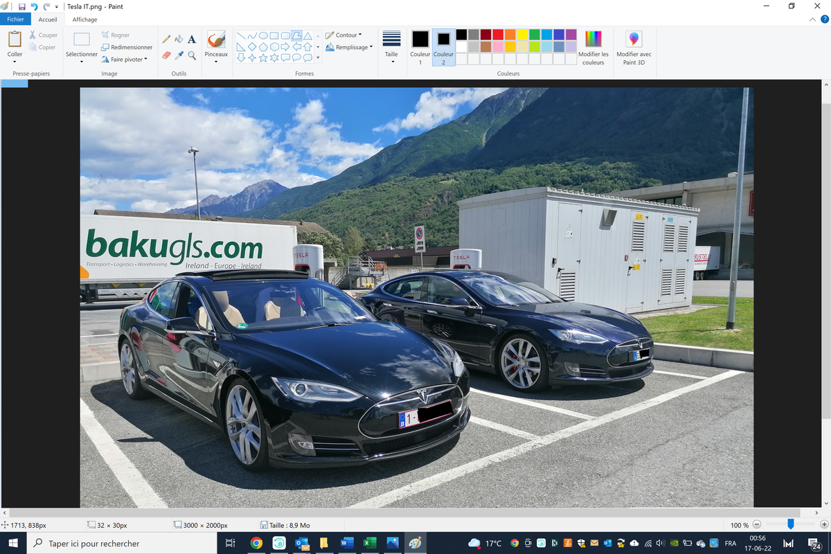The height and width of the screenshot is (554, 831).
Task: Choose the isosceles triangle shape
Action: point(307,35)
